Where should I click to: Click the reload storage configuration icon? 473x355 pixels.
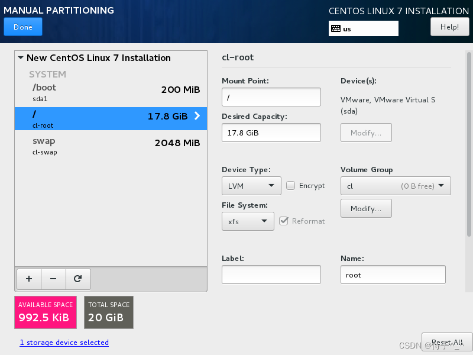(78, 279)
